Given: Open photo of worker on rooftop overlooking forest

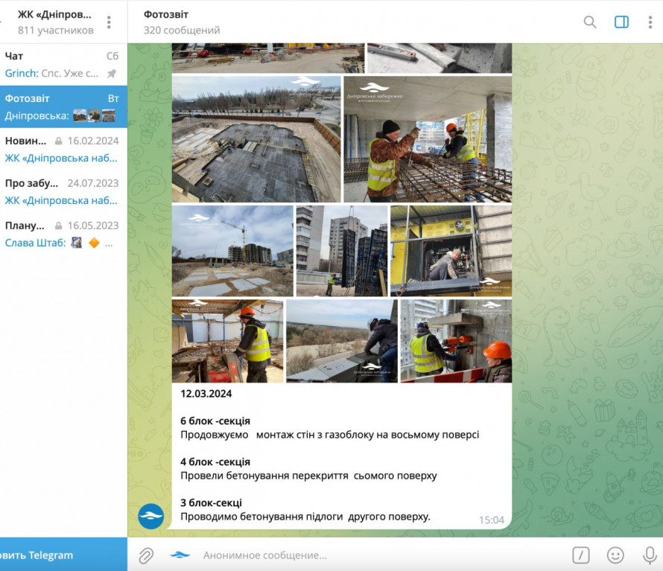Looking at the screenshot, I should (342, 341).
